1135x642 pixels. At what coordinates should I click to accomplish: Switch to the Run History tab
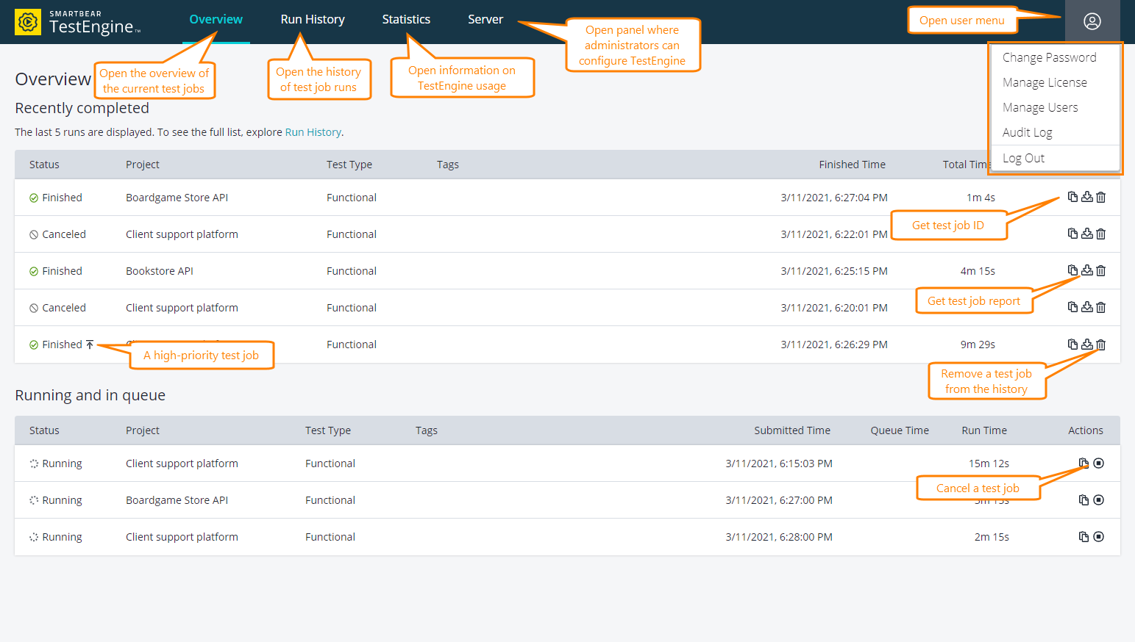coord(312,19)
